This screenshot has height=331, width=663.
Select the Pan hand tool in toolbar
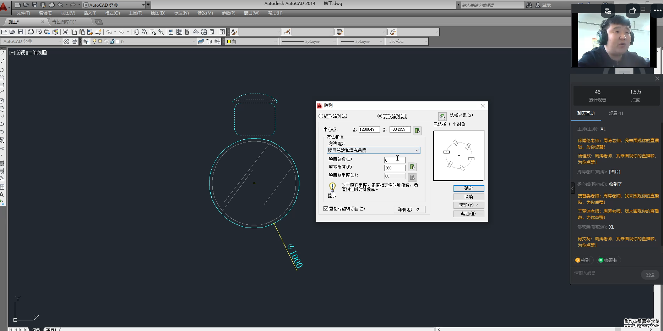click(136, 32)
